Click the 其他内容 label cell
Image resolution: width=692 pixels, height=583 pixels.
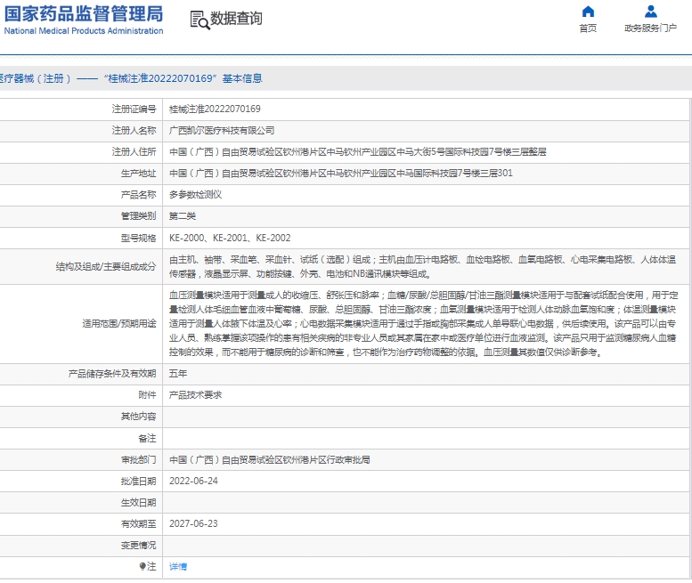(x=81, y=417)
